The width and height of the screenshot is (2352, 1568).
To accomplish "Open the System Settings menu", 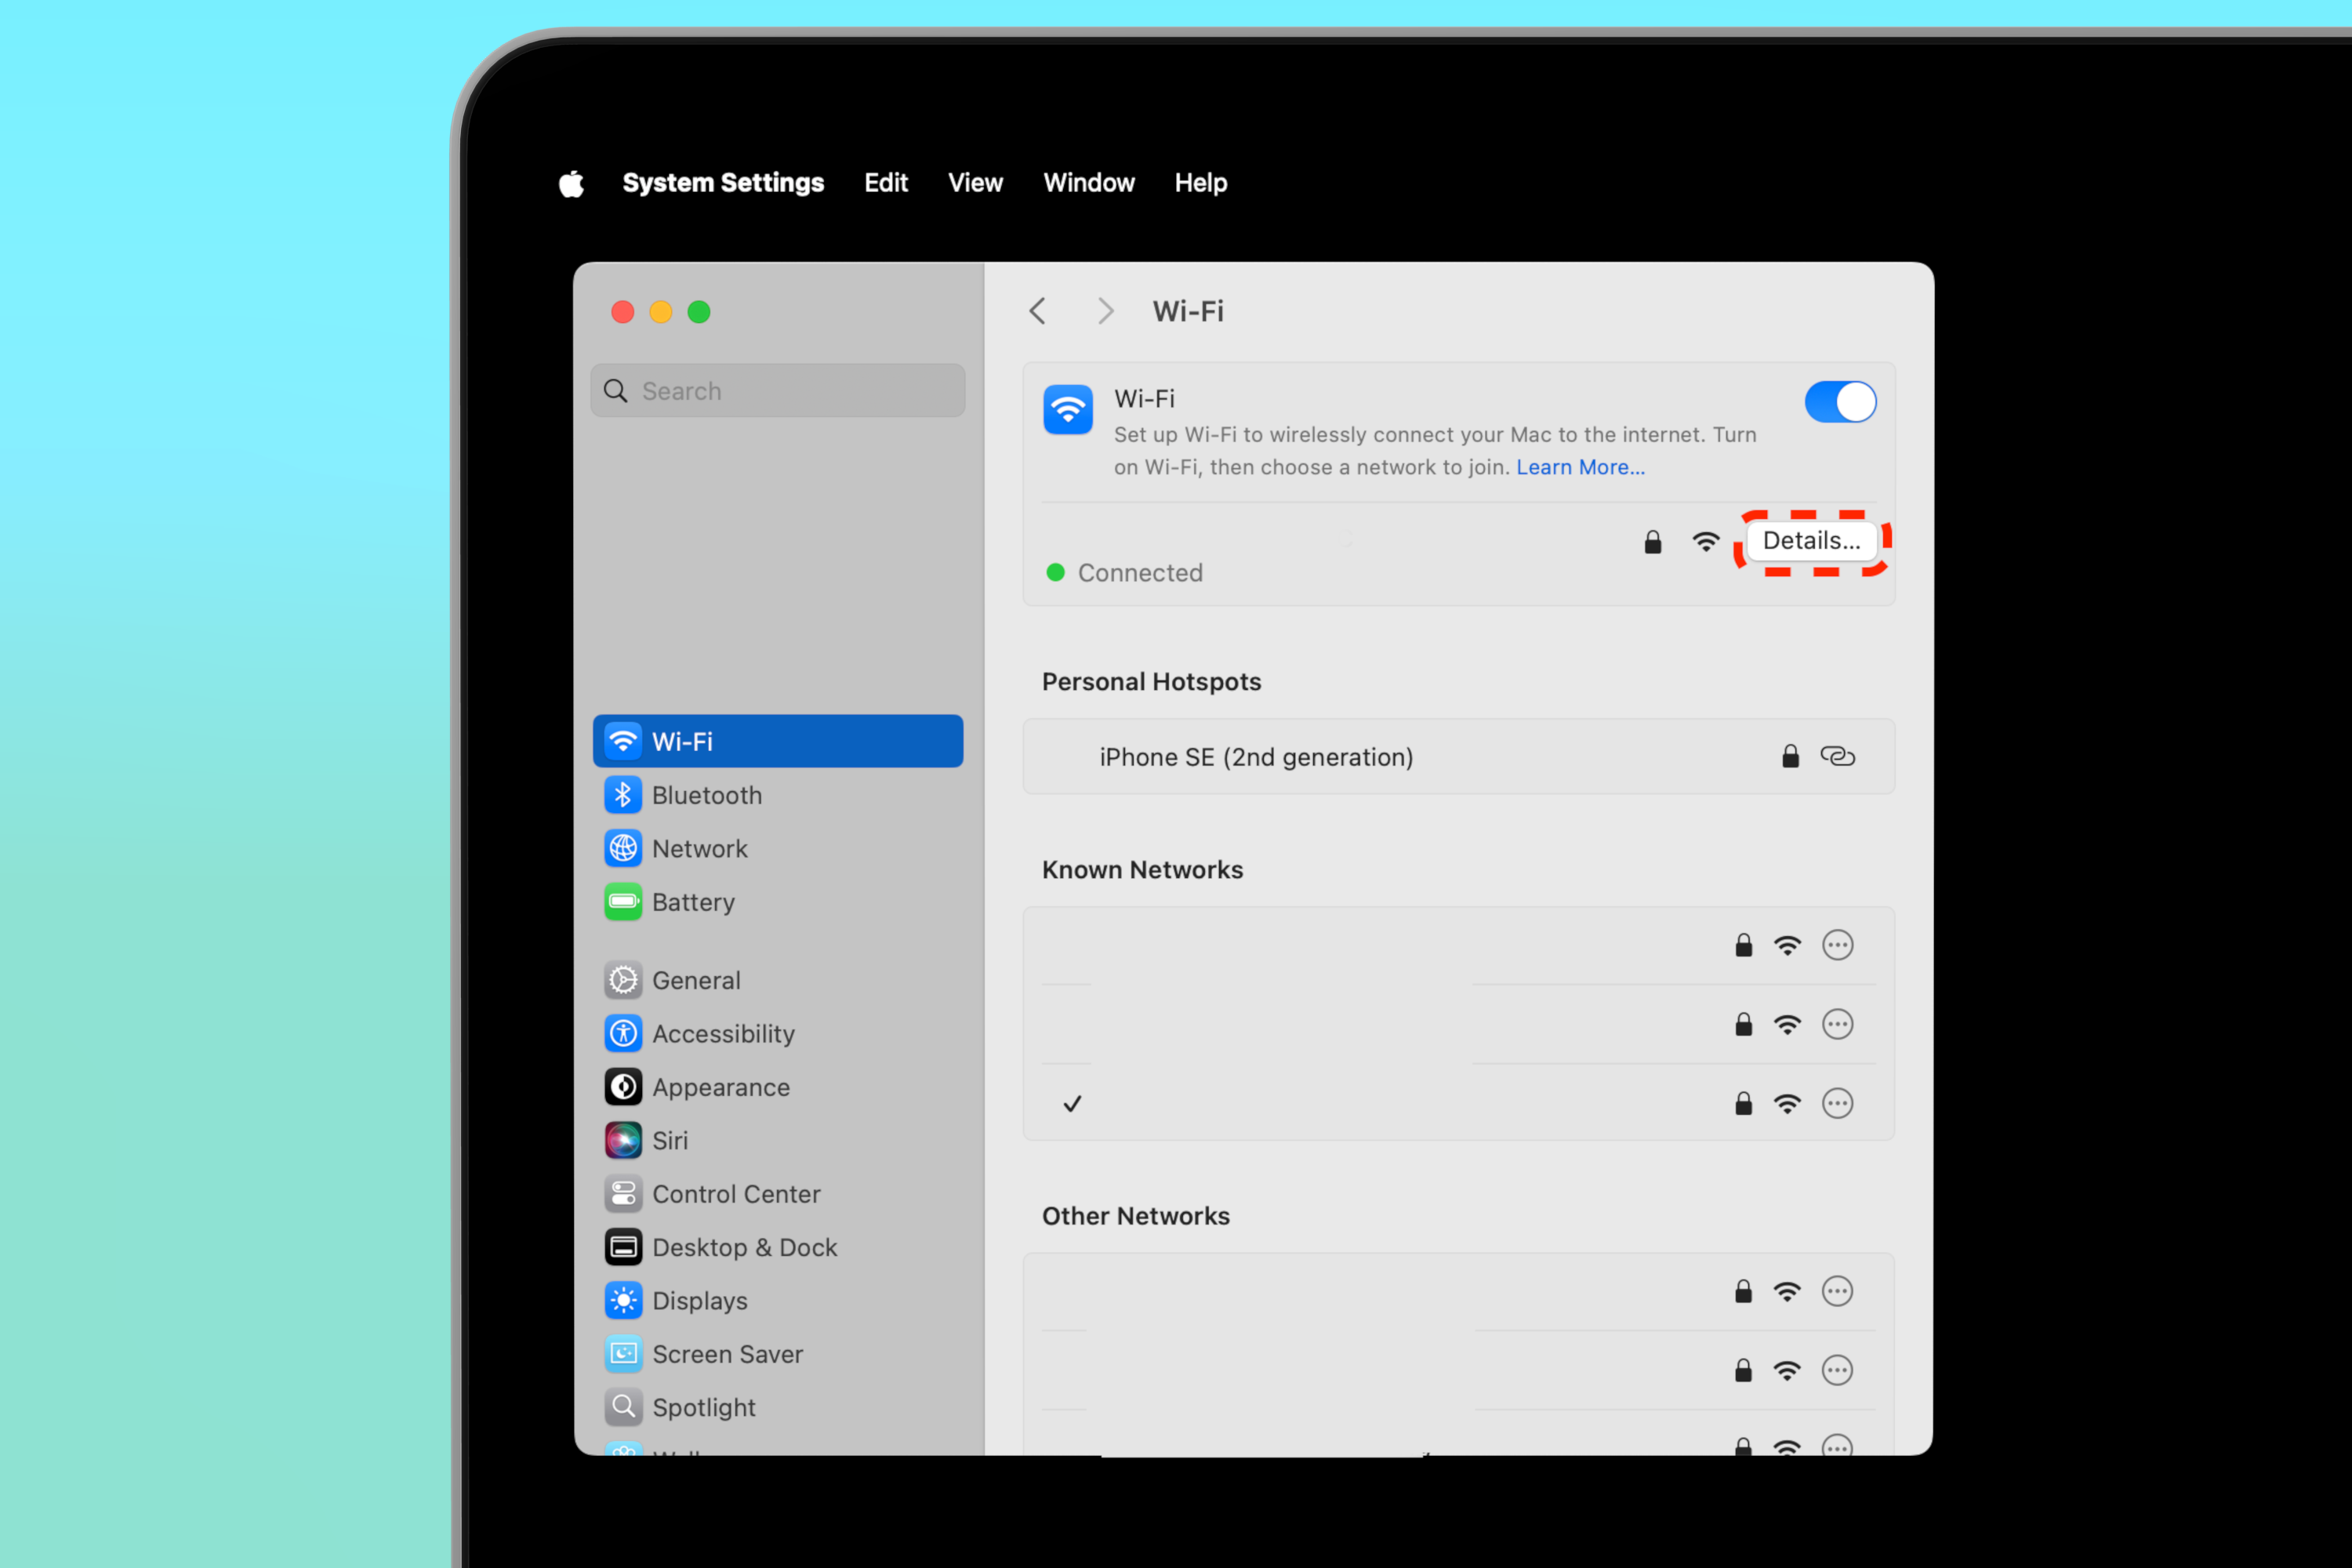I will pos(723,183).
